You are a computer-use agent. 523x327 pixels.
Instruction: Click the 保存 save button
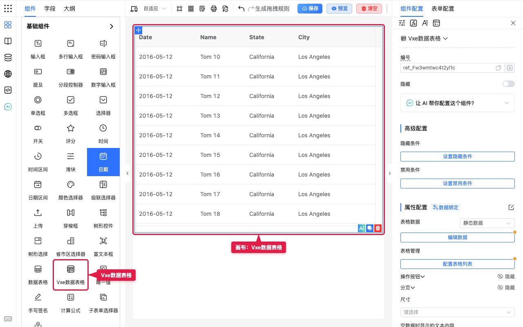pos(310,9)
